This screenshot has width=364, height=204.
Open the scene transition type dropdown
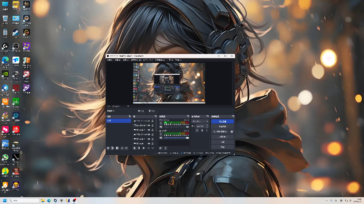[x=200, y=121]
